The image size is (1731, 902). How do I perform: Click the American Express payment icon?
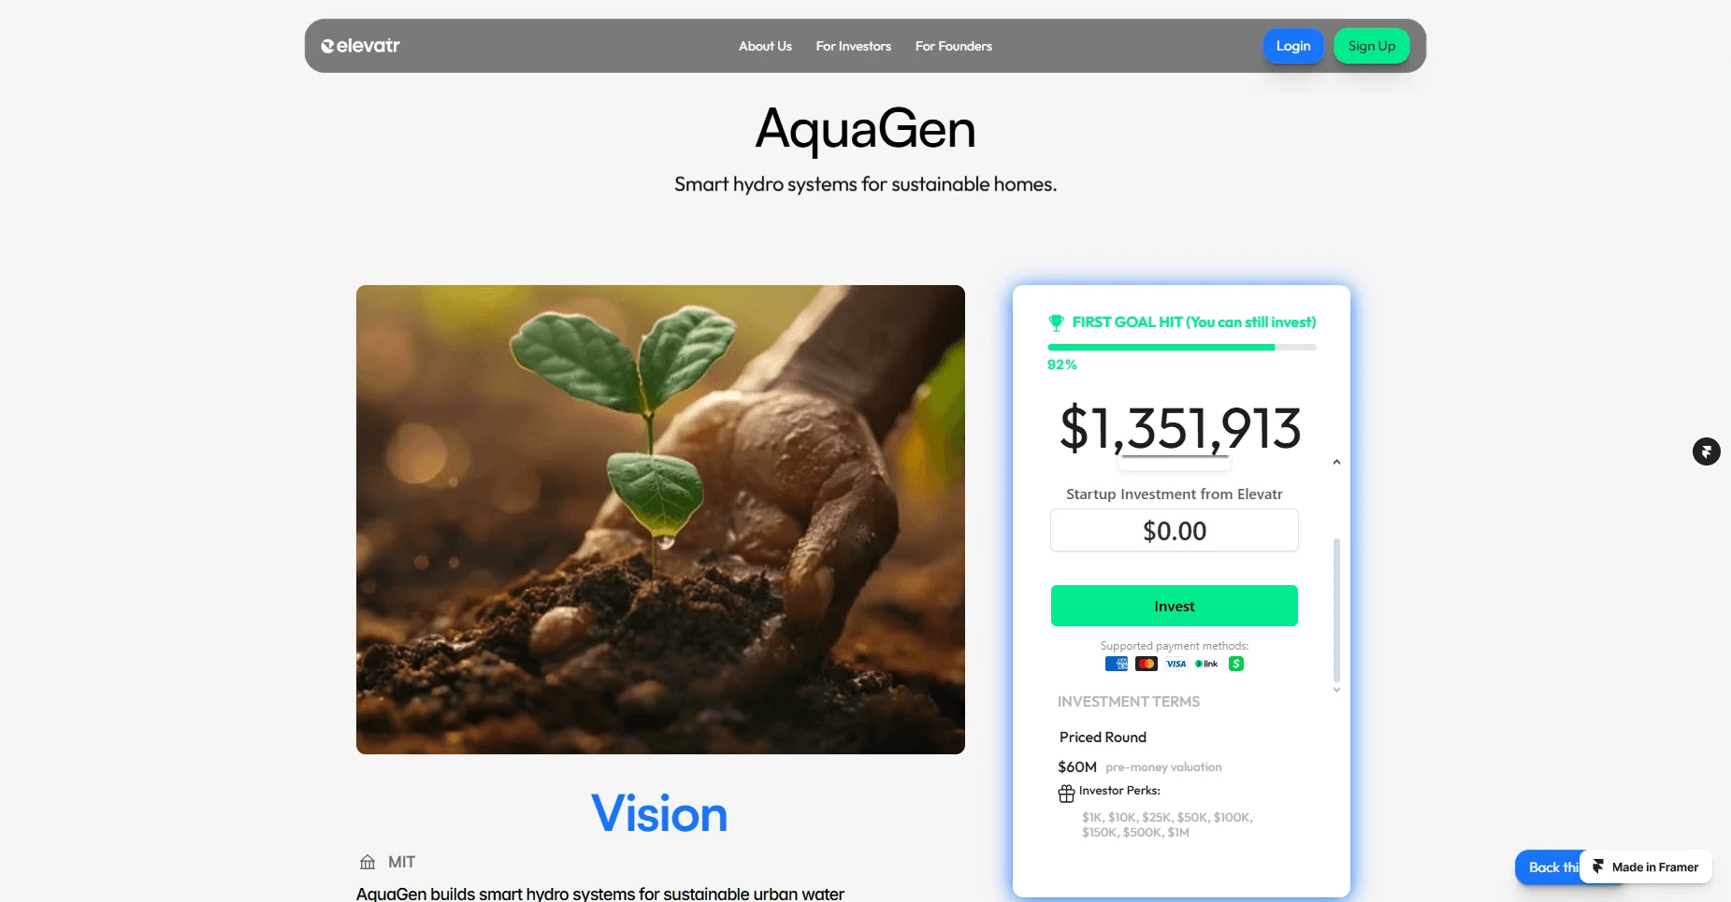click(x=1117, y=664)
